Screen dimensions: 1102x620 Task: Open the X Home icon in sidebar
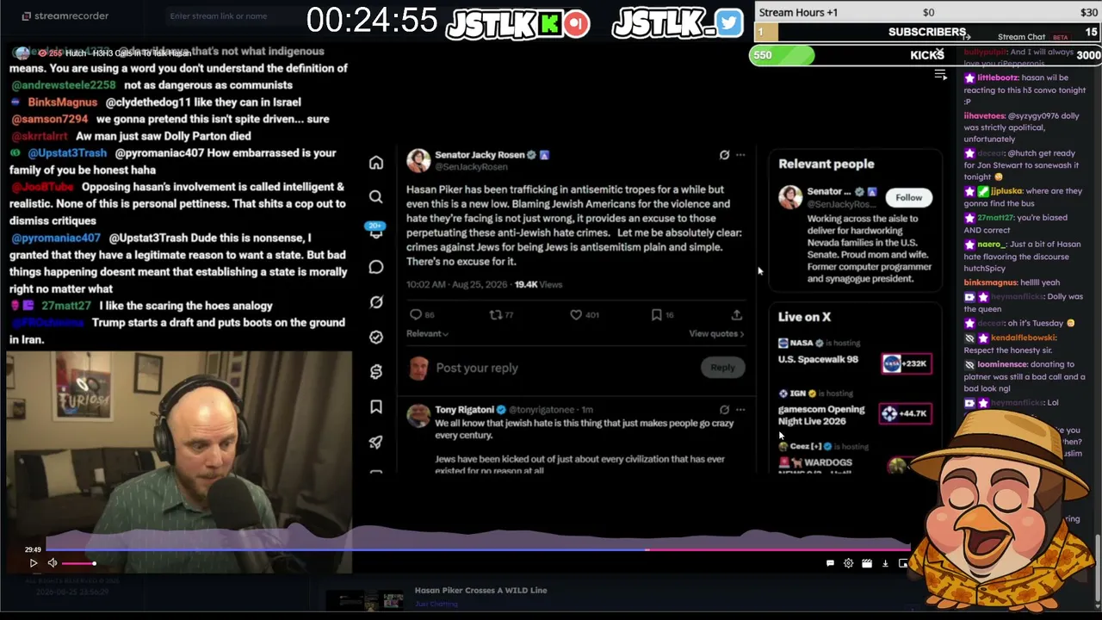[x=376, y=163]
